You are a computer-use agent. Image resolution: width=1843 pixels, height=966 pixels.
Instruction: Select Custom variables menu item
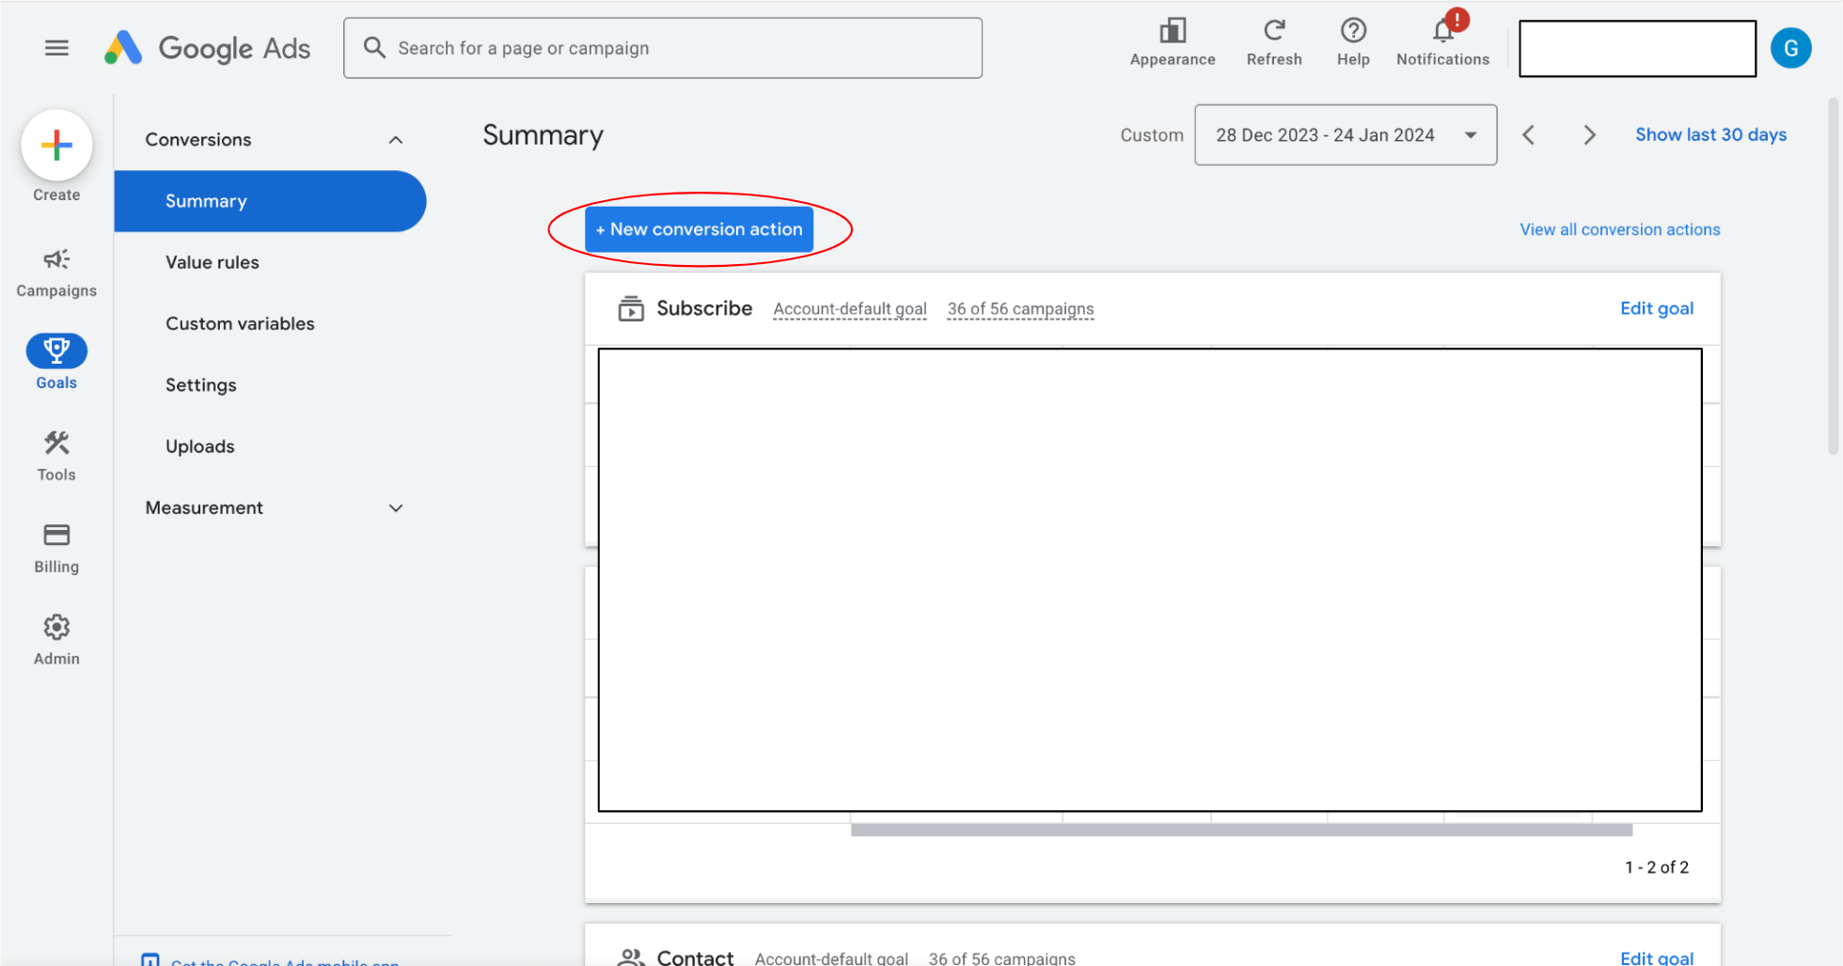(240, 323)
